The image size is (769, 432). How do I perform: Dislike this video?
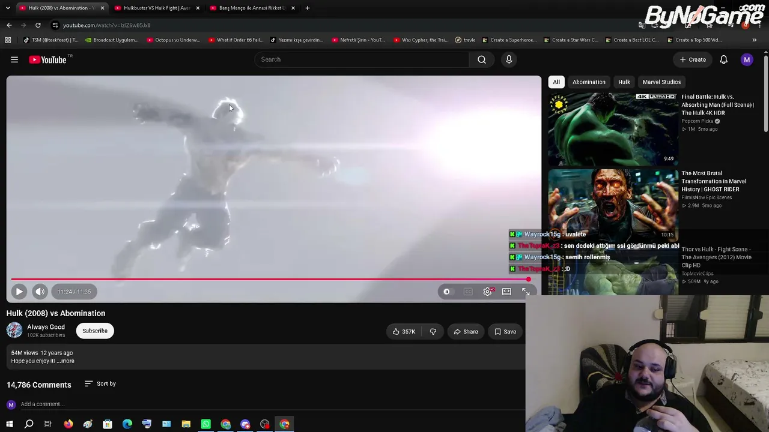(433, 332)
